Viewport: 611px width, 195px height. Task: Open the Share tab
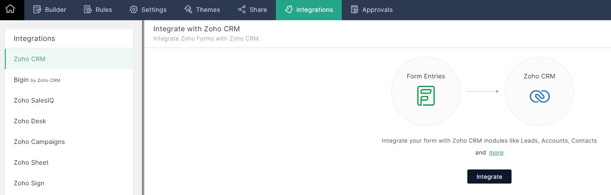[252, 10]
